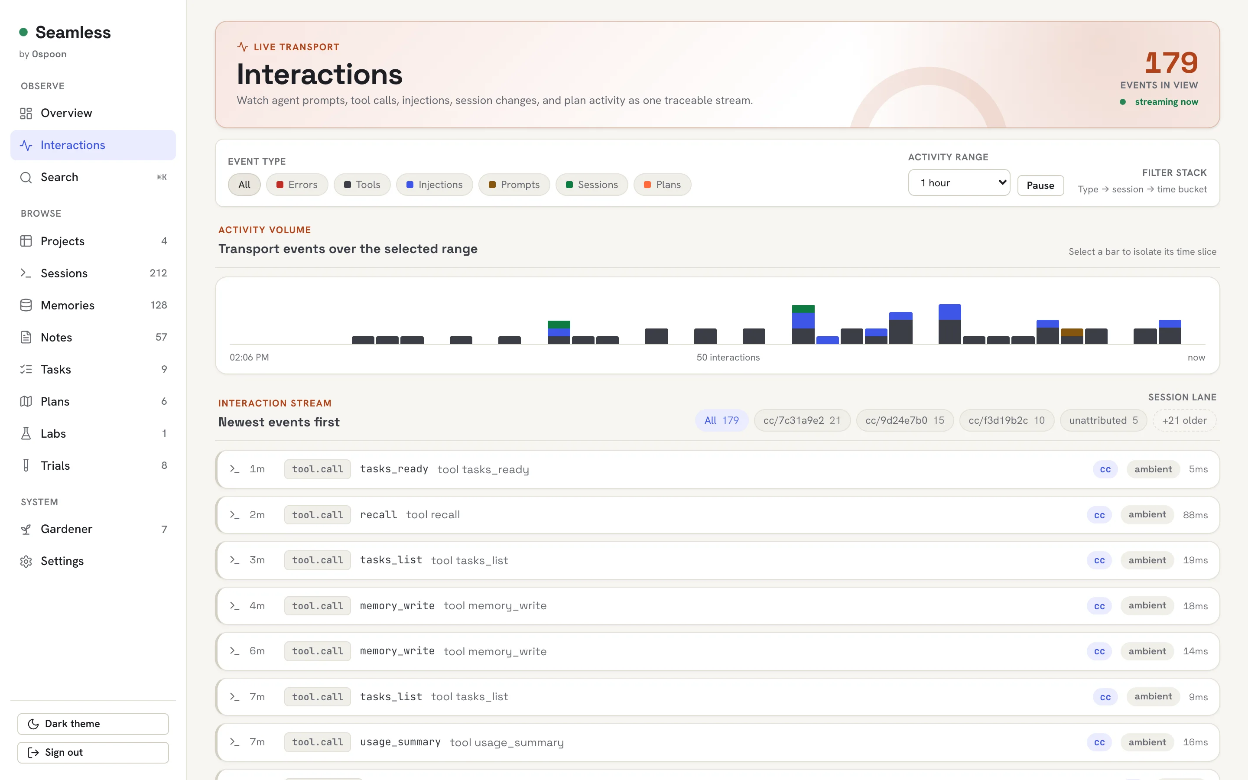
Task: Click tool.call badge on usage_summary row
Action: 318,742
